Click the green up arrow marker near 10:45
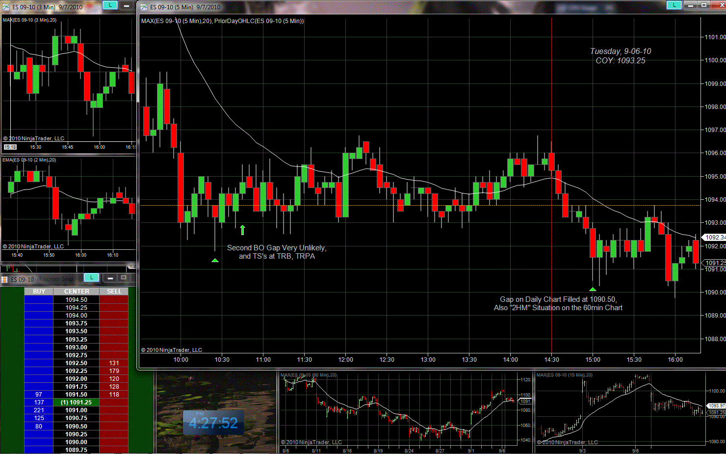Viewport: 726px width, 454px height. [242, 230]
